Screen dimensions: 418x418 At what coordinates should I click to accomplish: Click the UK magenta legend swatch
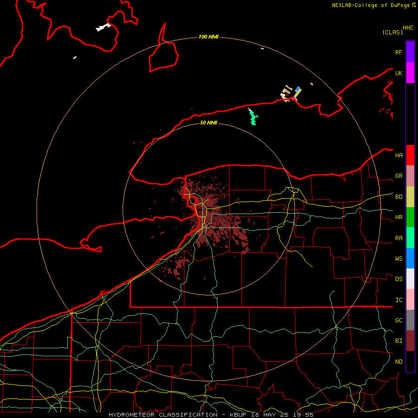point(410,72)
